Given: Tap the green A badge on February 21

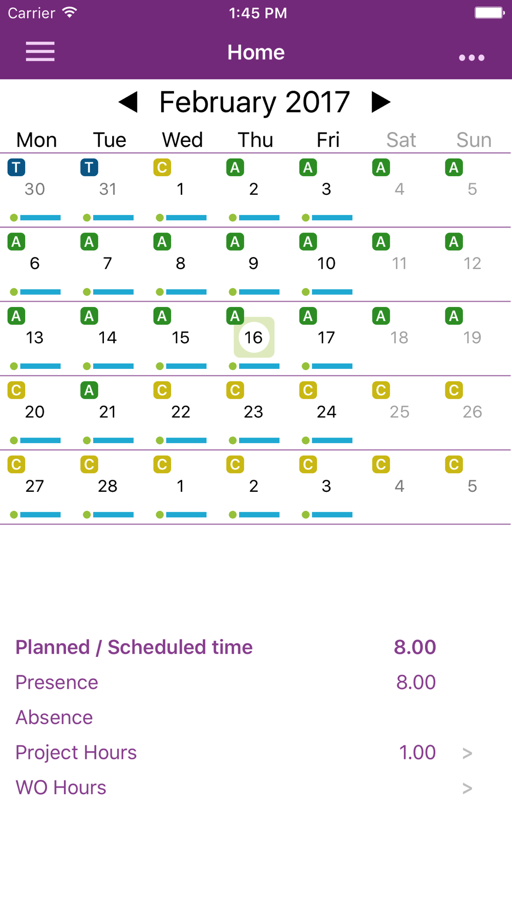Looking at the screenshot, I should tap(89, 390).
